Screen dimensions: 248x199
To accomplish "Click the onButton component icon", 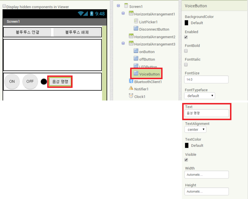I will pos(136,51).
